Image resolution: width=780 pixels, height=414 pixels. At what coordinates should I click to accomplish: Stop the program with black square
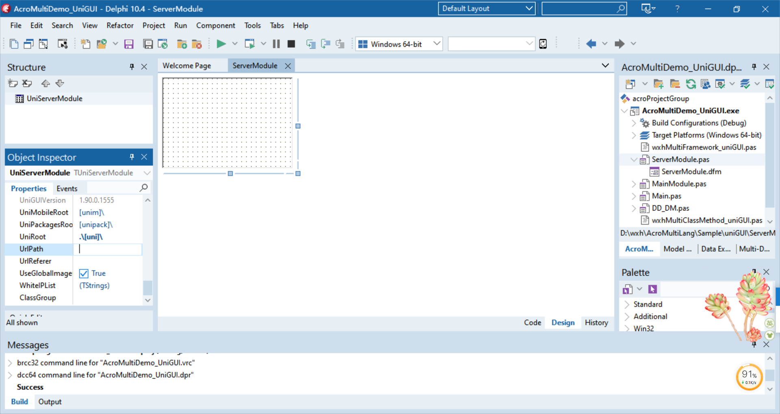tap(291, 44)
